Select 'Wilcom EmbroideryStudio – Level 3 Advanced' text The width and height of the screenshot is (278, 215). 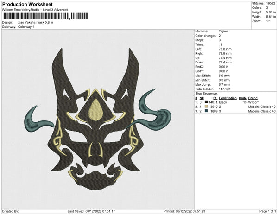35,10
